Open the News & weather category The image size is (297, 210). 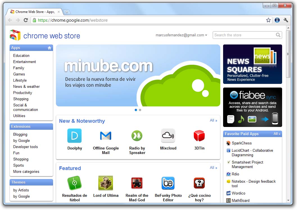coord(26,86)
